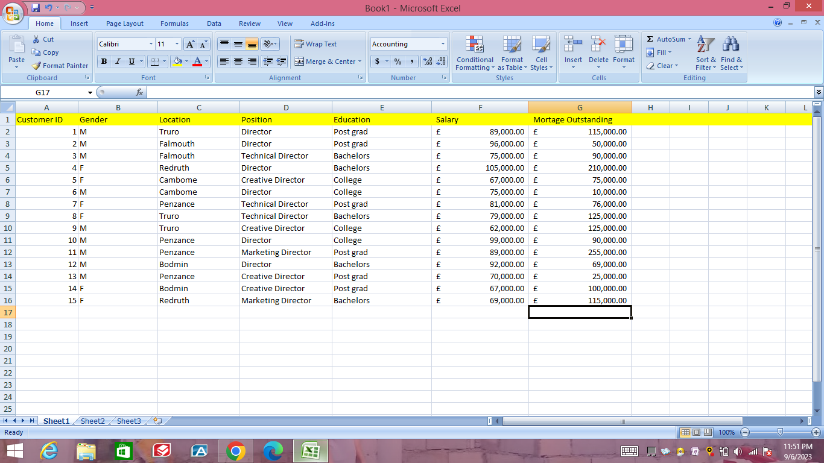Viewport: 824px width, 463px height.
Task: Click inside the formula bar
Action: pyautogui.click(x=480, y=92)
